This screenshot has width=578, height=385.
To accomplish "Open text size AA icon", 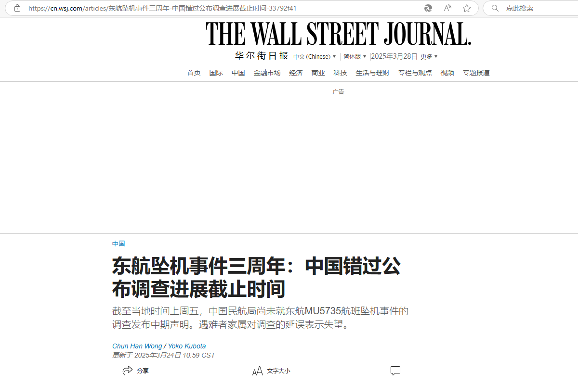I will [x=258, y=371].
